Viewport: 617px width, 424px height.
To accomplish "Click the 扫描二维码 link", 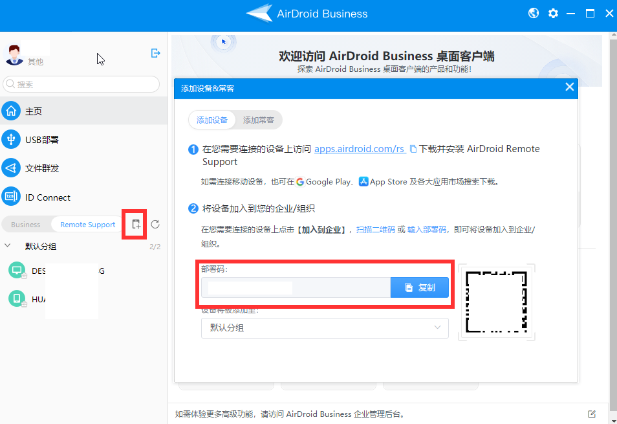I will point(375,230).
